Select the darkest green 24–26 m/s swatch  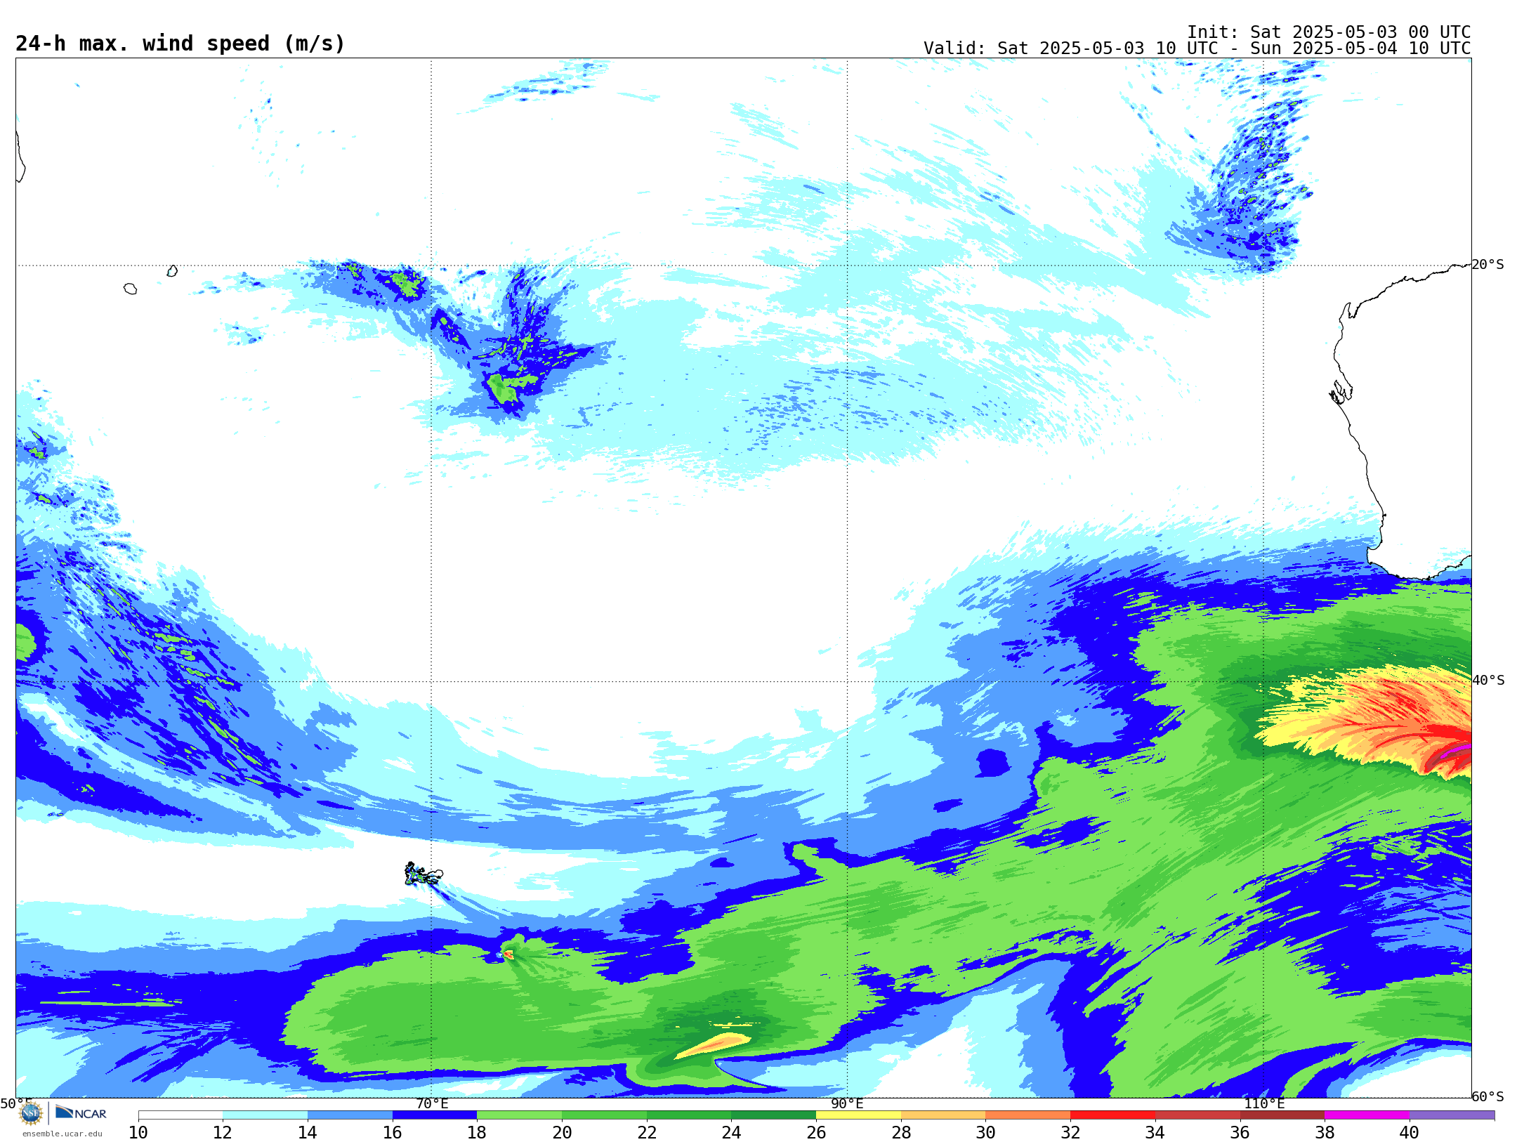pyautogui.click(x=774, y=1115)
